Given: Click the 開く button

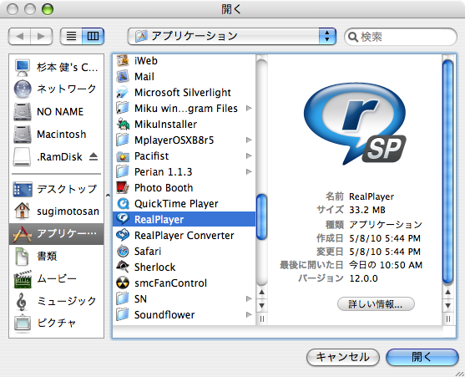Looking at the screenshot, I should pyautogui.click(x=422, y=357).
